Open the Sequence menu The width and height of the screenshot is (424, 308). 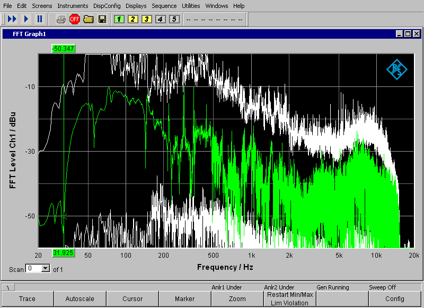pyautogui.click(x=164, y=6)
